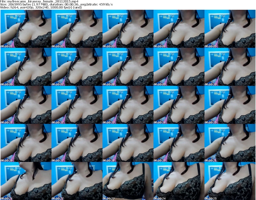Screen dimensions: 256x200
Task: Click the file name ending in 28112015.mp4
Action: tap(43, 2)
